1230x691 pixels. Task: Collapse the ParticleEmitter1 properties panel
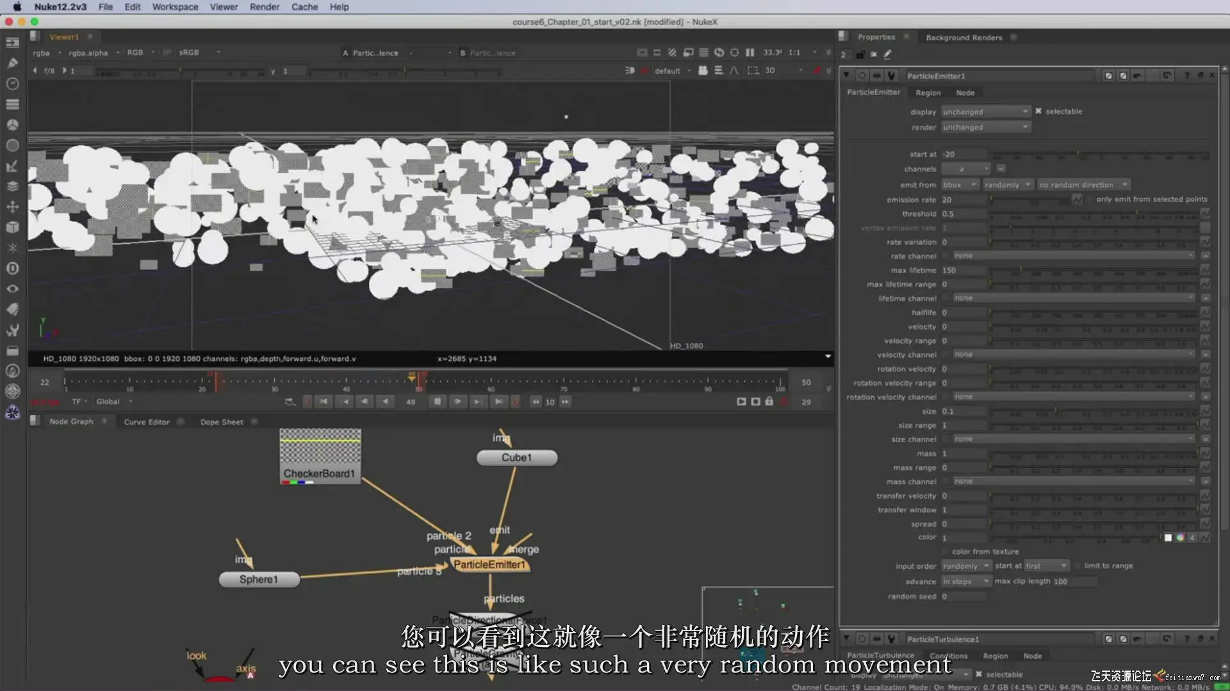point(846,75)
